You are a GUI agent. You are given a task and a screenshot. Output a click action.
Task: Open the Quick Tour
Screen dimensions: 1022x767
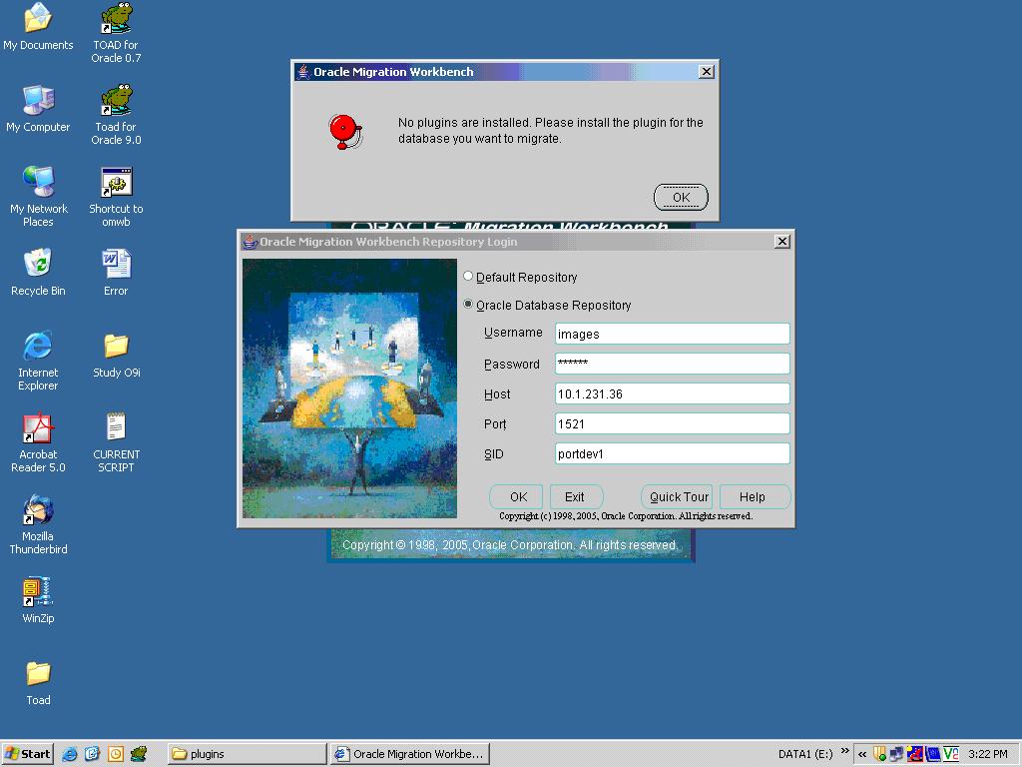[678, 497]
